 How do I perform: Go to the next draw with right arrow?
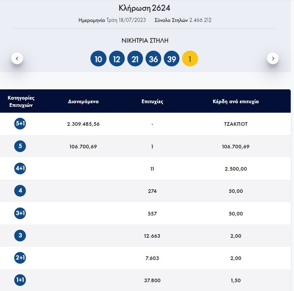point(273,58)
